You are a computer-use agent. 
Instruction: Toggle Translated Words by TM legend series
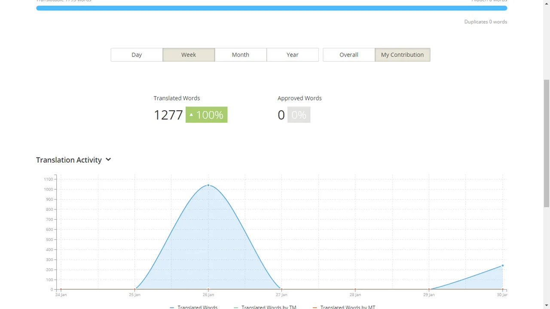click(x=265, y=306)
